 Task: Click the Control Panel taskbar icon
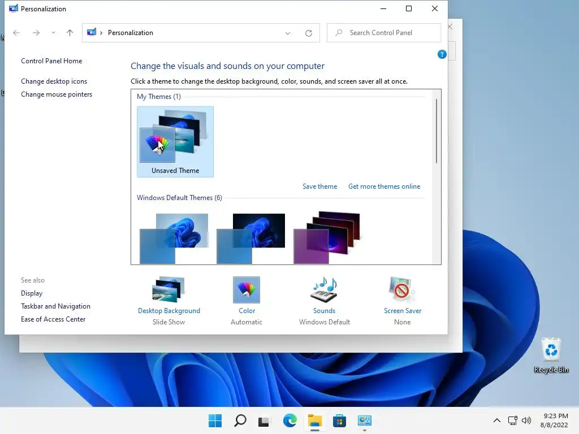pos(365,420)
